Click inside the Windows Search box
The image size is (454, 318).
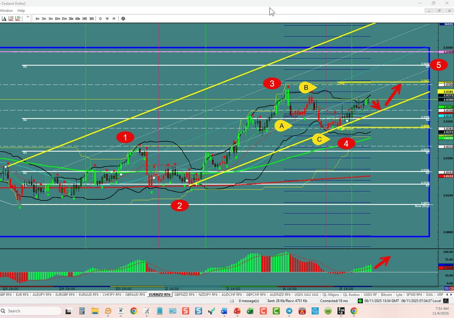tap(30, 311)
